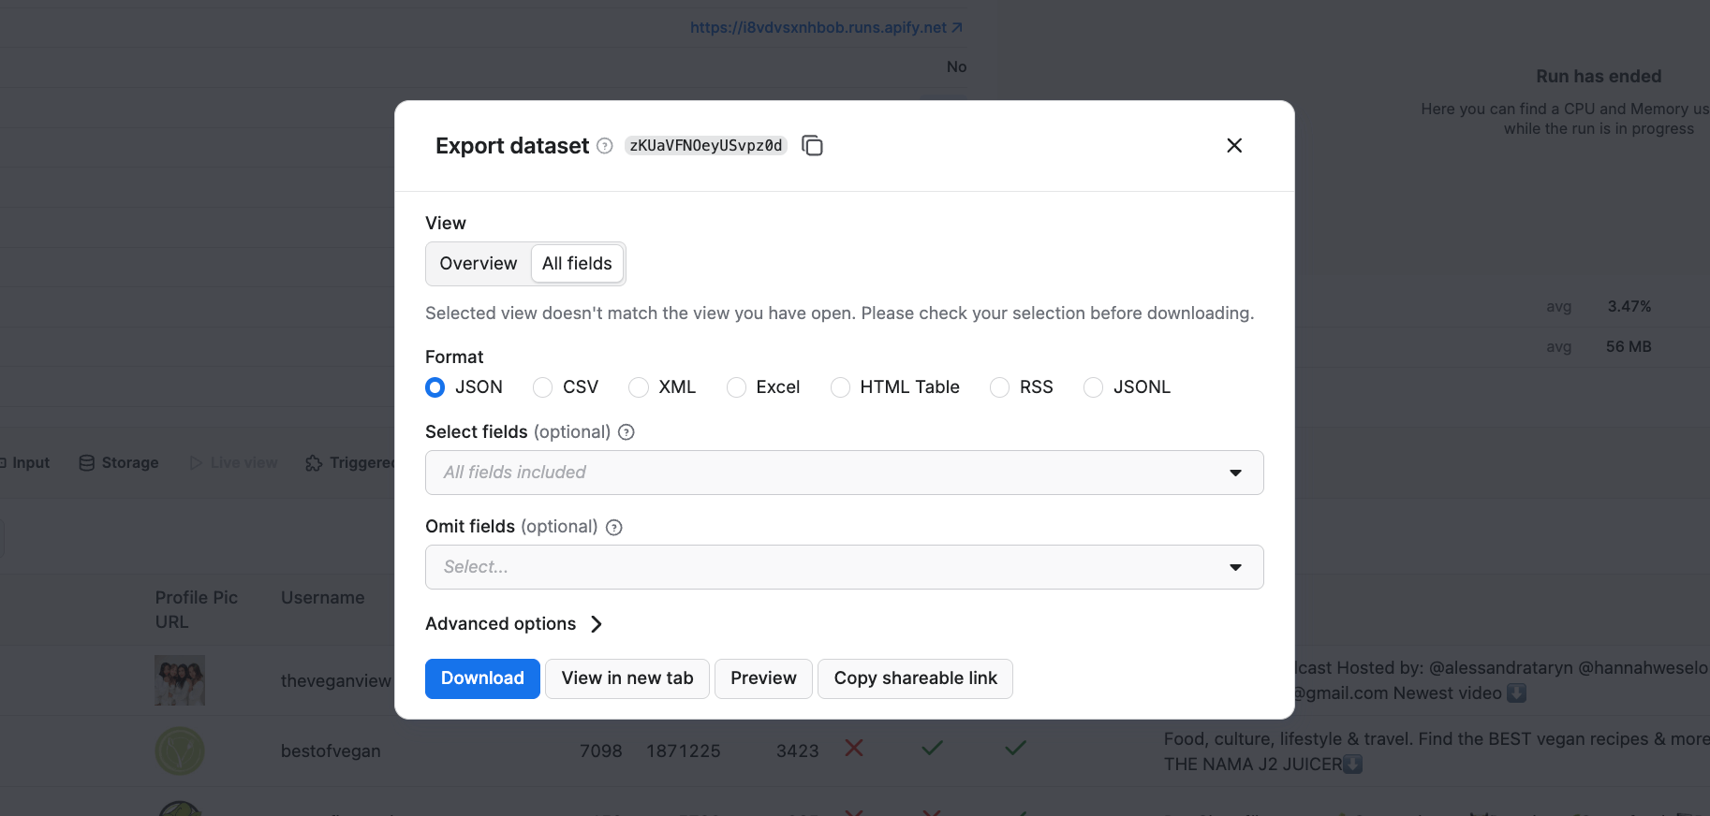The width and height of the screenshot is (1710, 816).
Task: Open the apify.net run URL link
Action: (826, 28)
